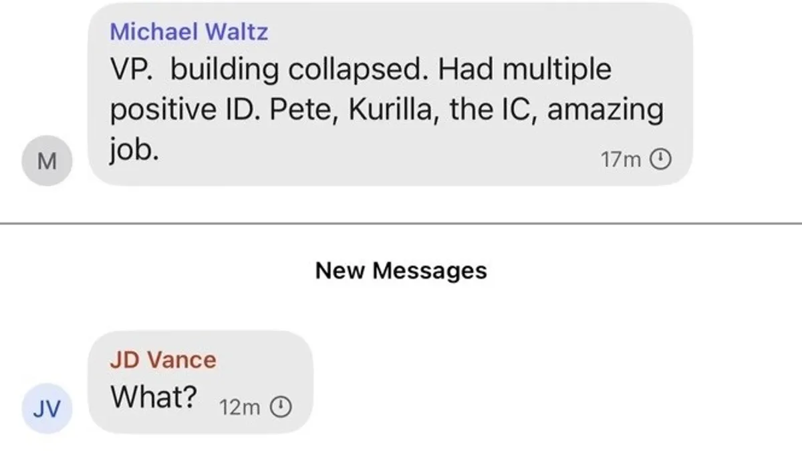
Task: Click the 12m timestamp
Action: click(x=239, y=407)
